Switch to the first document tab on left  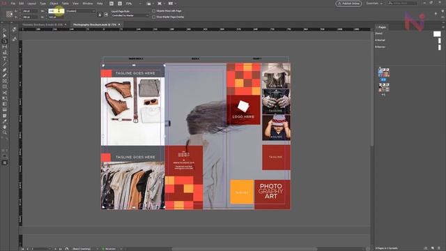(x=43, y=24)
